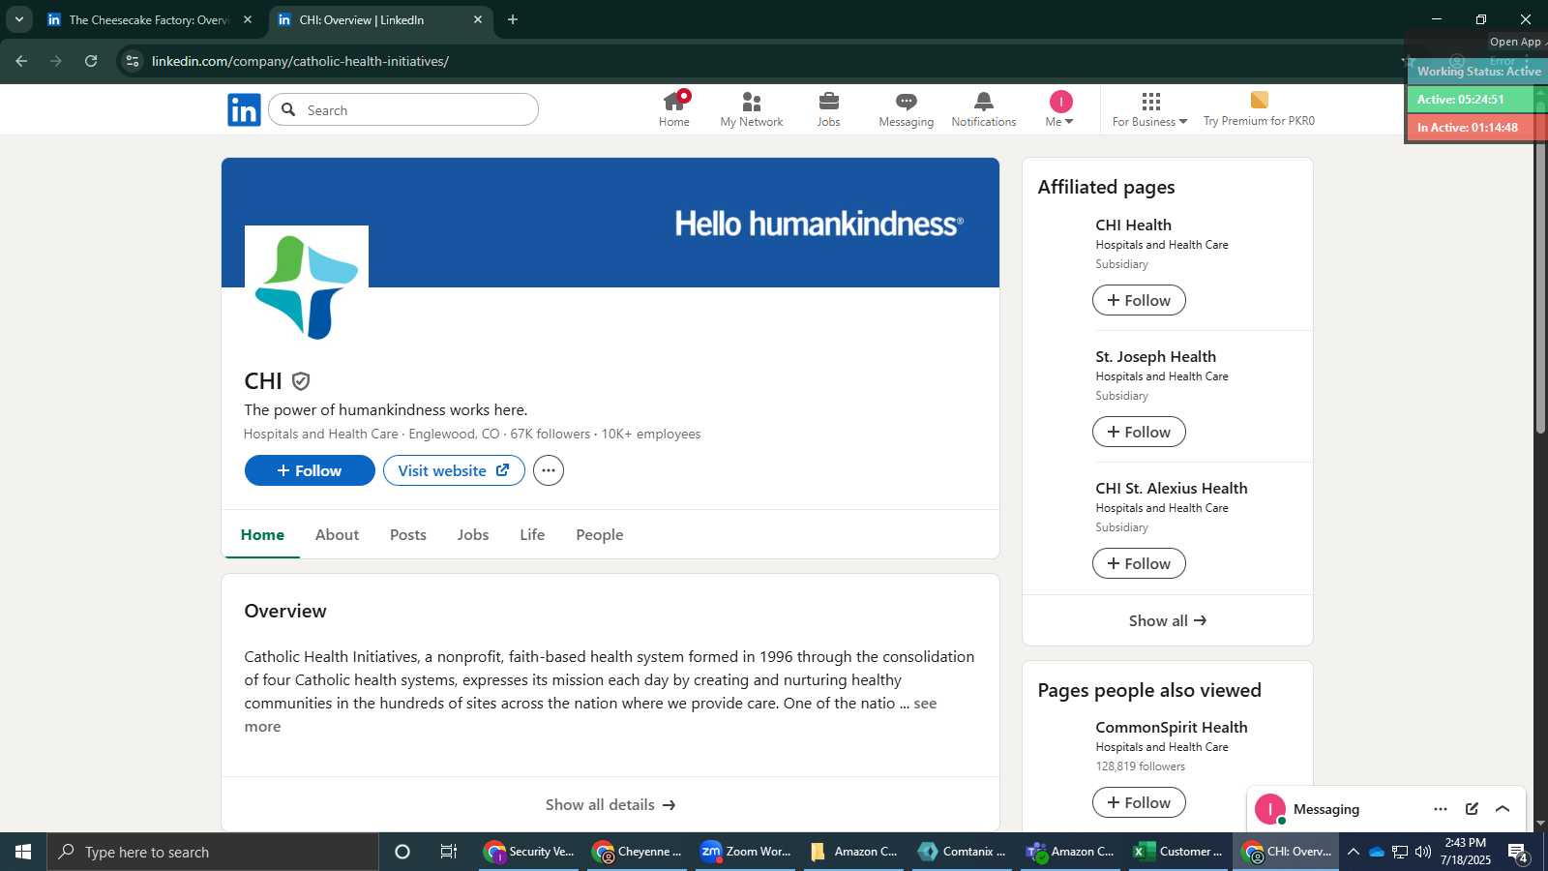1548x871 pixels.
Task: Open messaging options ellipsis in overlay
Action: [x=1441, y=809]
